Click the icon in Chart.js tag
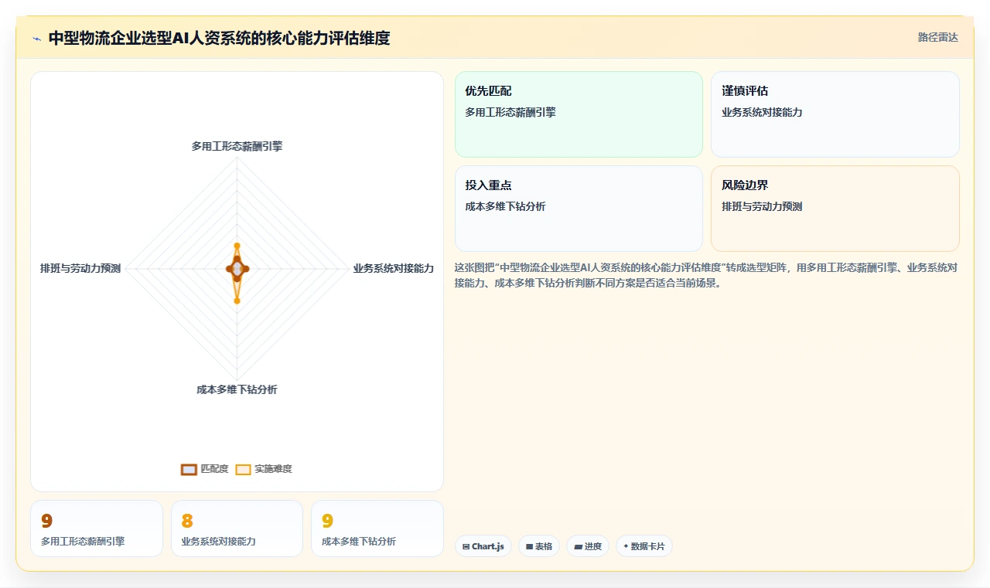This screenshot has width=990, height=588. 466,546
